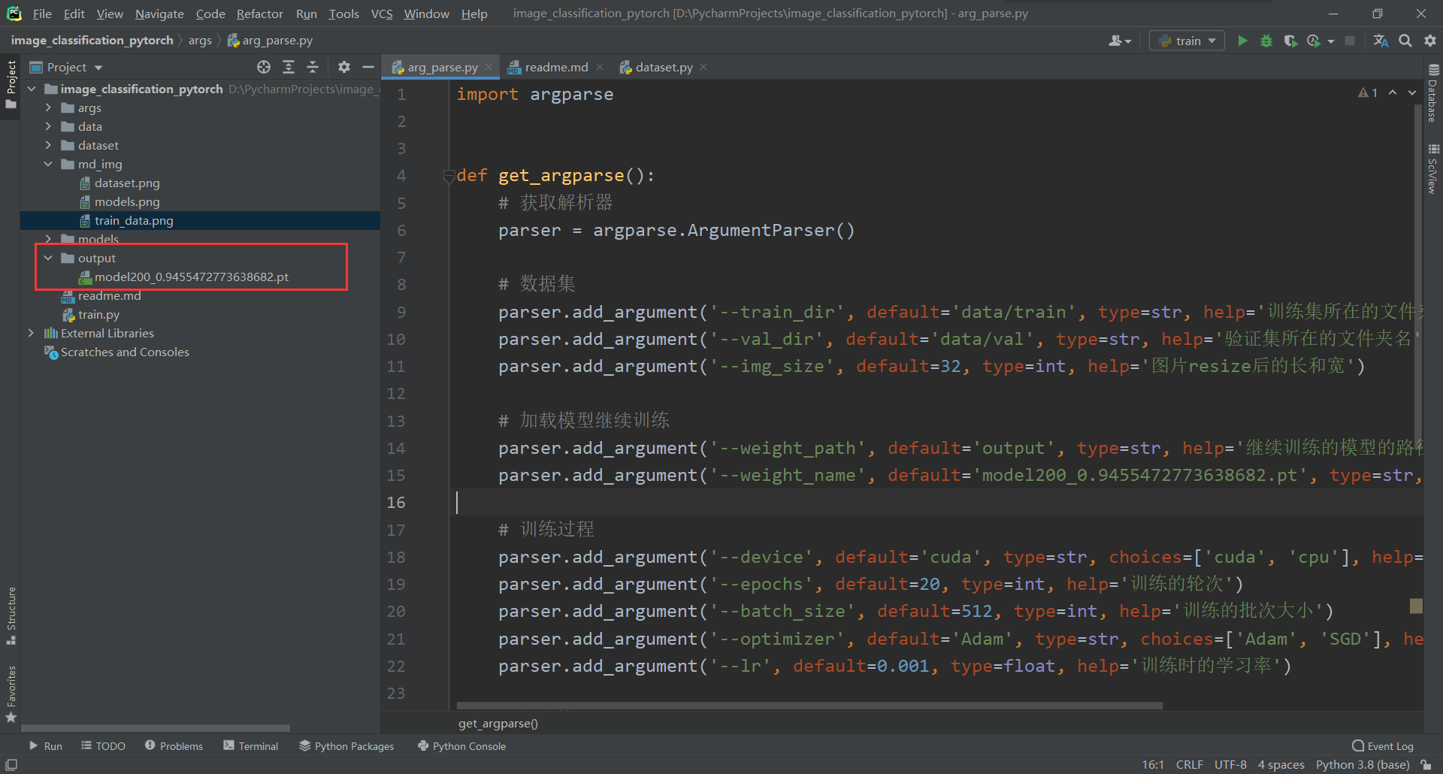
Task: Open the SciView side panel
Action: pyautogui.click(x=1433, y=169)
